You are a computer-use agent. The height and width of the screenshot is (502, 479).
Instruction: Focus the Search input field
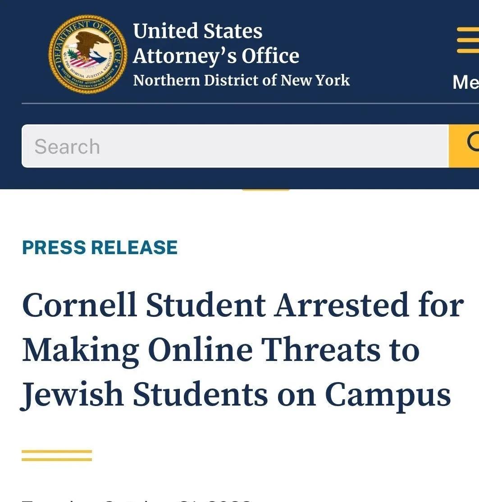235,146
